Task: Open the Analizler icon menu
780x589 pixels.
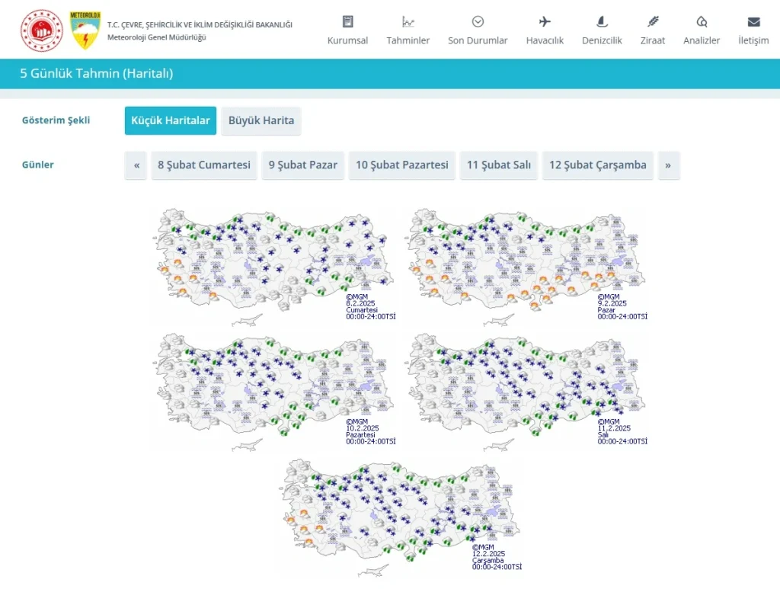Action: 702,22
